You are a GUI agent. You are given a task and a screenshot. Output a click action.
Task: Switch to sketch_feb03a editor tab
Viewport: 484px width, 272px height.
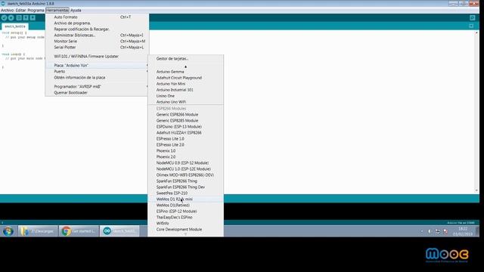[15, 26]
